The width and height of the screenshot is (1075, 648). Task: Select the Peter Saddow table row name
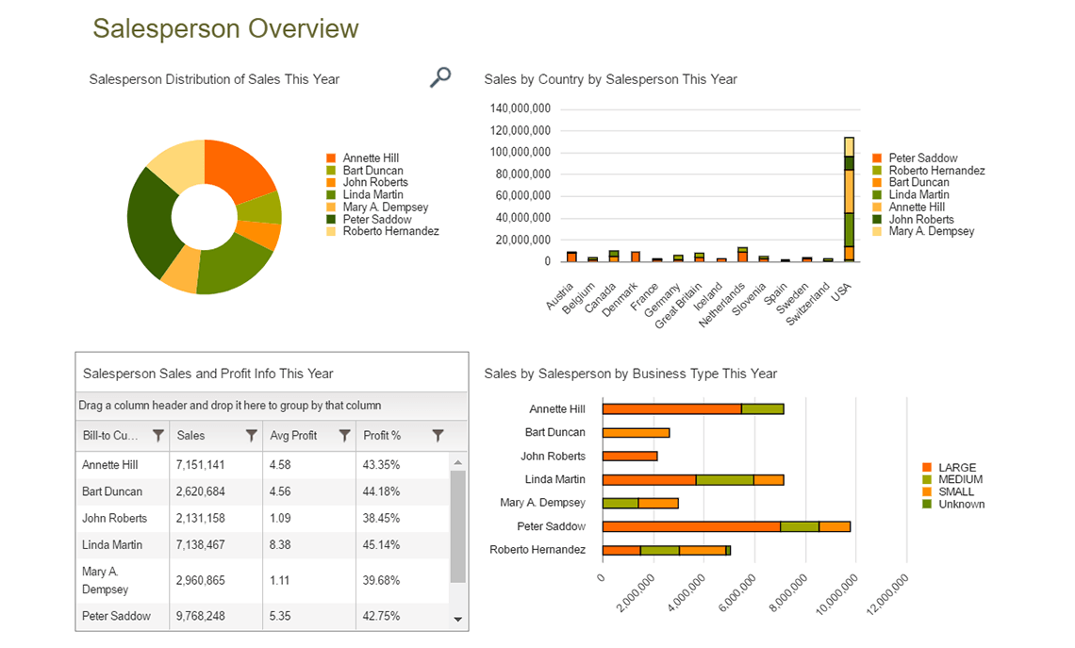pos(117,616)
